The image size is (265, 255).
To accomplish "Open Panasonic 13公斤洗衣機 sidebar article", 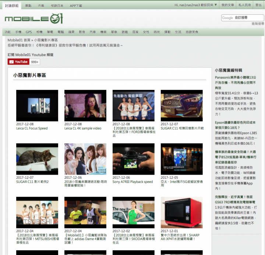I will click(236, 83).
